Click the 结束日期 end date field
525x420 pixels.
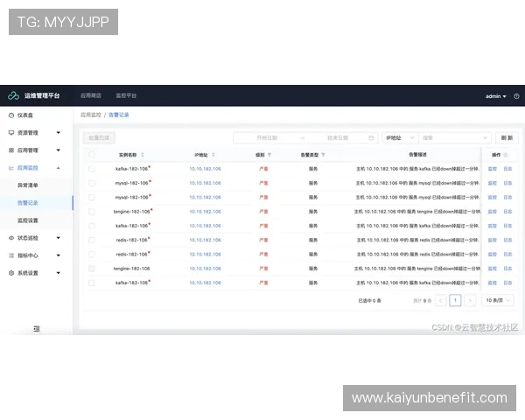click(x=338, y=137)
